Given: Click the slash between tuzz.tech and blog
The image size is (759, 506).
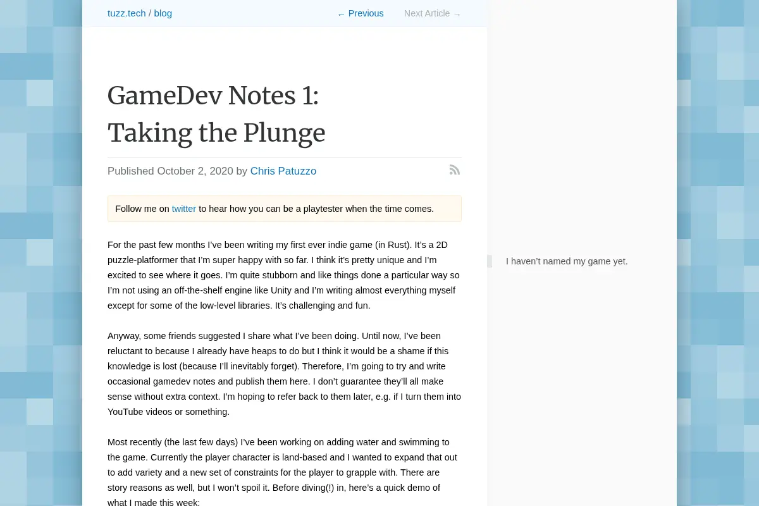Looking at the screenshot, I should point(150,13).
